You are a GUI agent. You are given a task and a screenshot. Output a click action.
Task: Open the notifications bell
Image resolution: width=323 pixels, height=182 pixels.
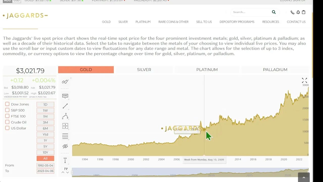(298, 12)
